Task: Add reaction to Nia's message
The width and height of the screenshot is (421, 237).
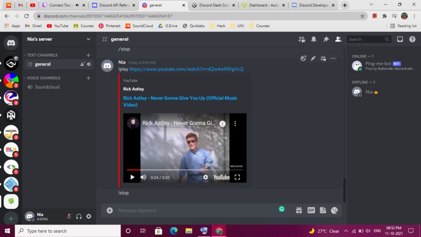Action: tap(303, 59)
